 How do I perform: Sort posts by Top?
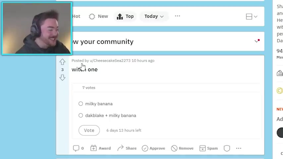pyautogui.click(x=125, y=16)
